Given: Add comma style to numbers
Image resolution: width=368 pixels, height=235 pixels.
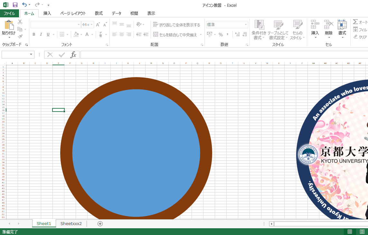Looking at the screenshot, I should point(228,34).
